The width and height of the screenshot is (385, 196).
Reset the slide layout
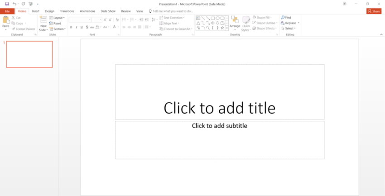pyautogui.click(x=55, y=23)
